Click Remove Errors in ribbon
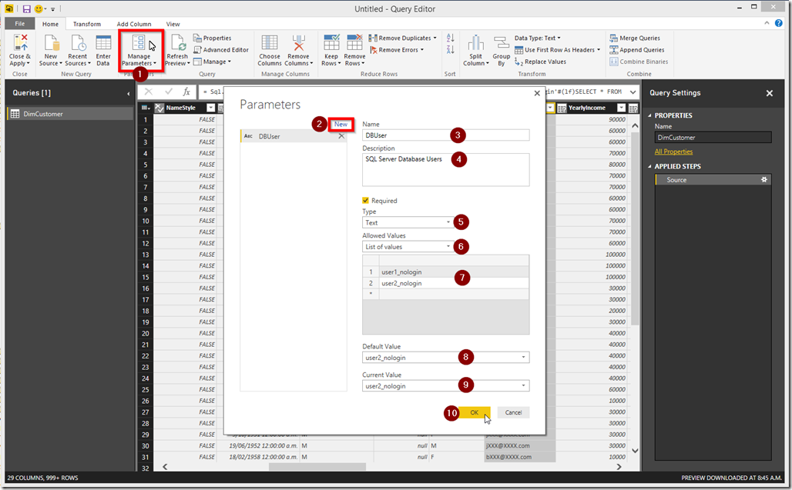 [x=397, y=50]
